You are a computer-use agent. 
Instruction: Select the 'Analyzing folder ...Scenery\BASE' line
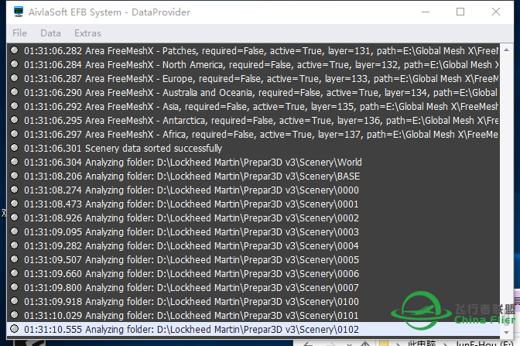coord(253,176)
